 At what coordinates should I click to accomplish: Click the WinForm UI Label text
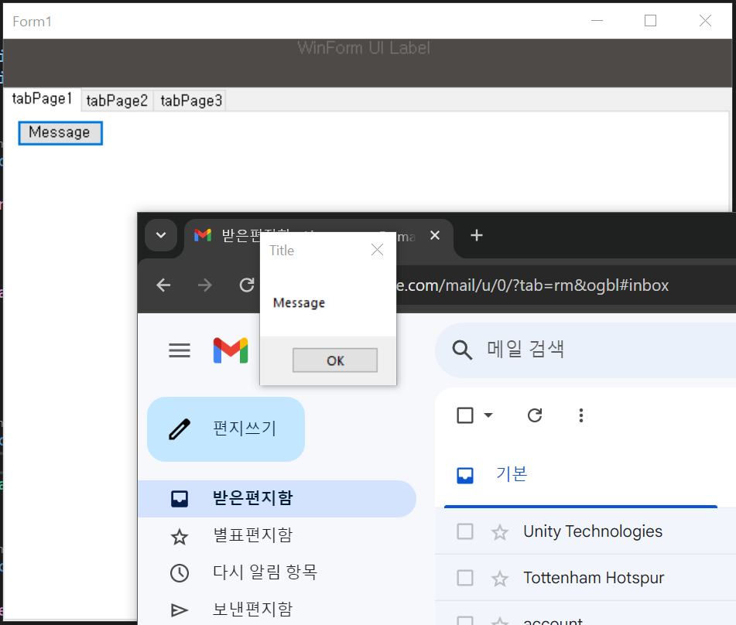tap(364, 48)
